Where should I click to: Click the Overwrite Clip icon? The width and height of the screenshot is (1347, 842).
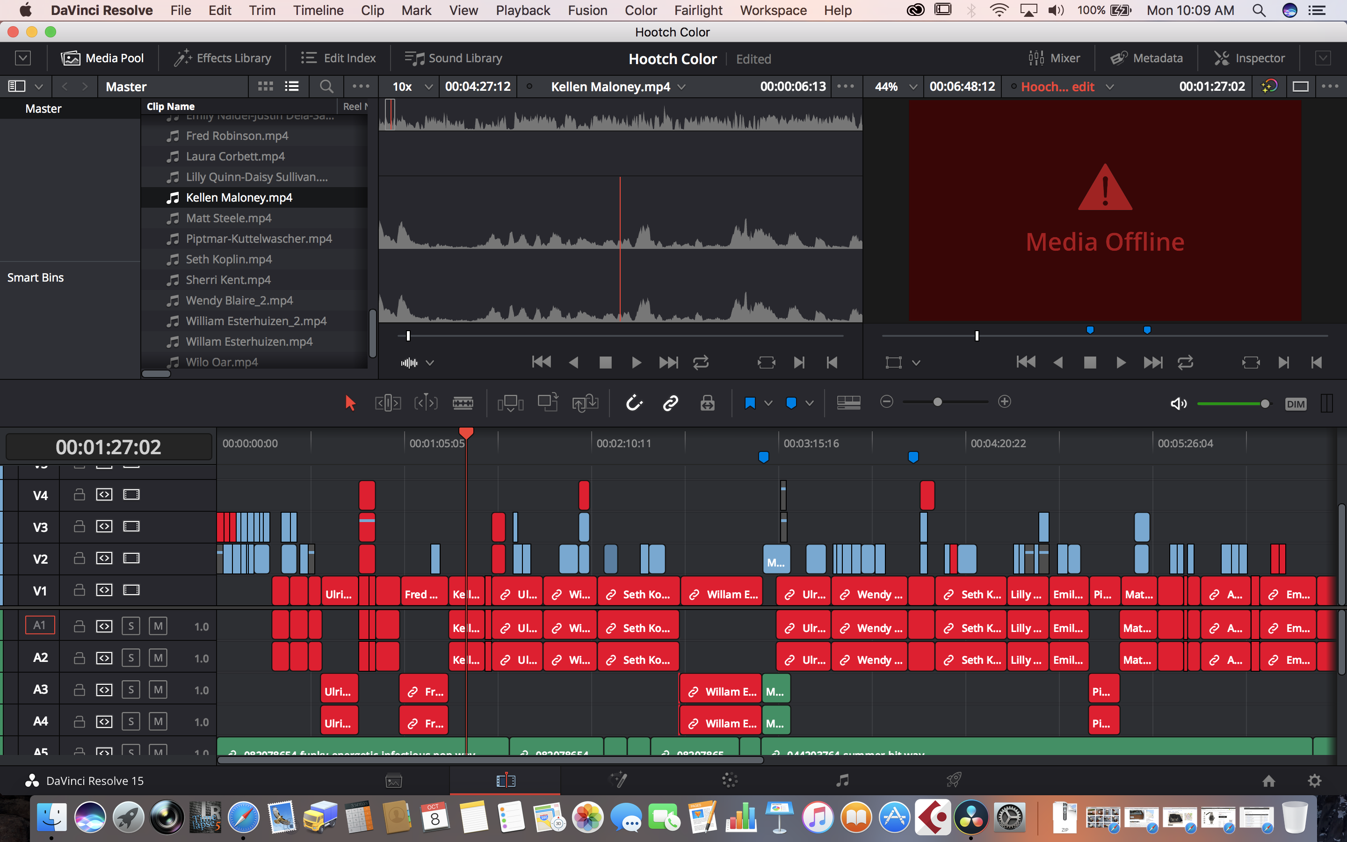[548, 403]
